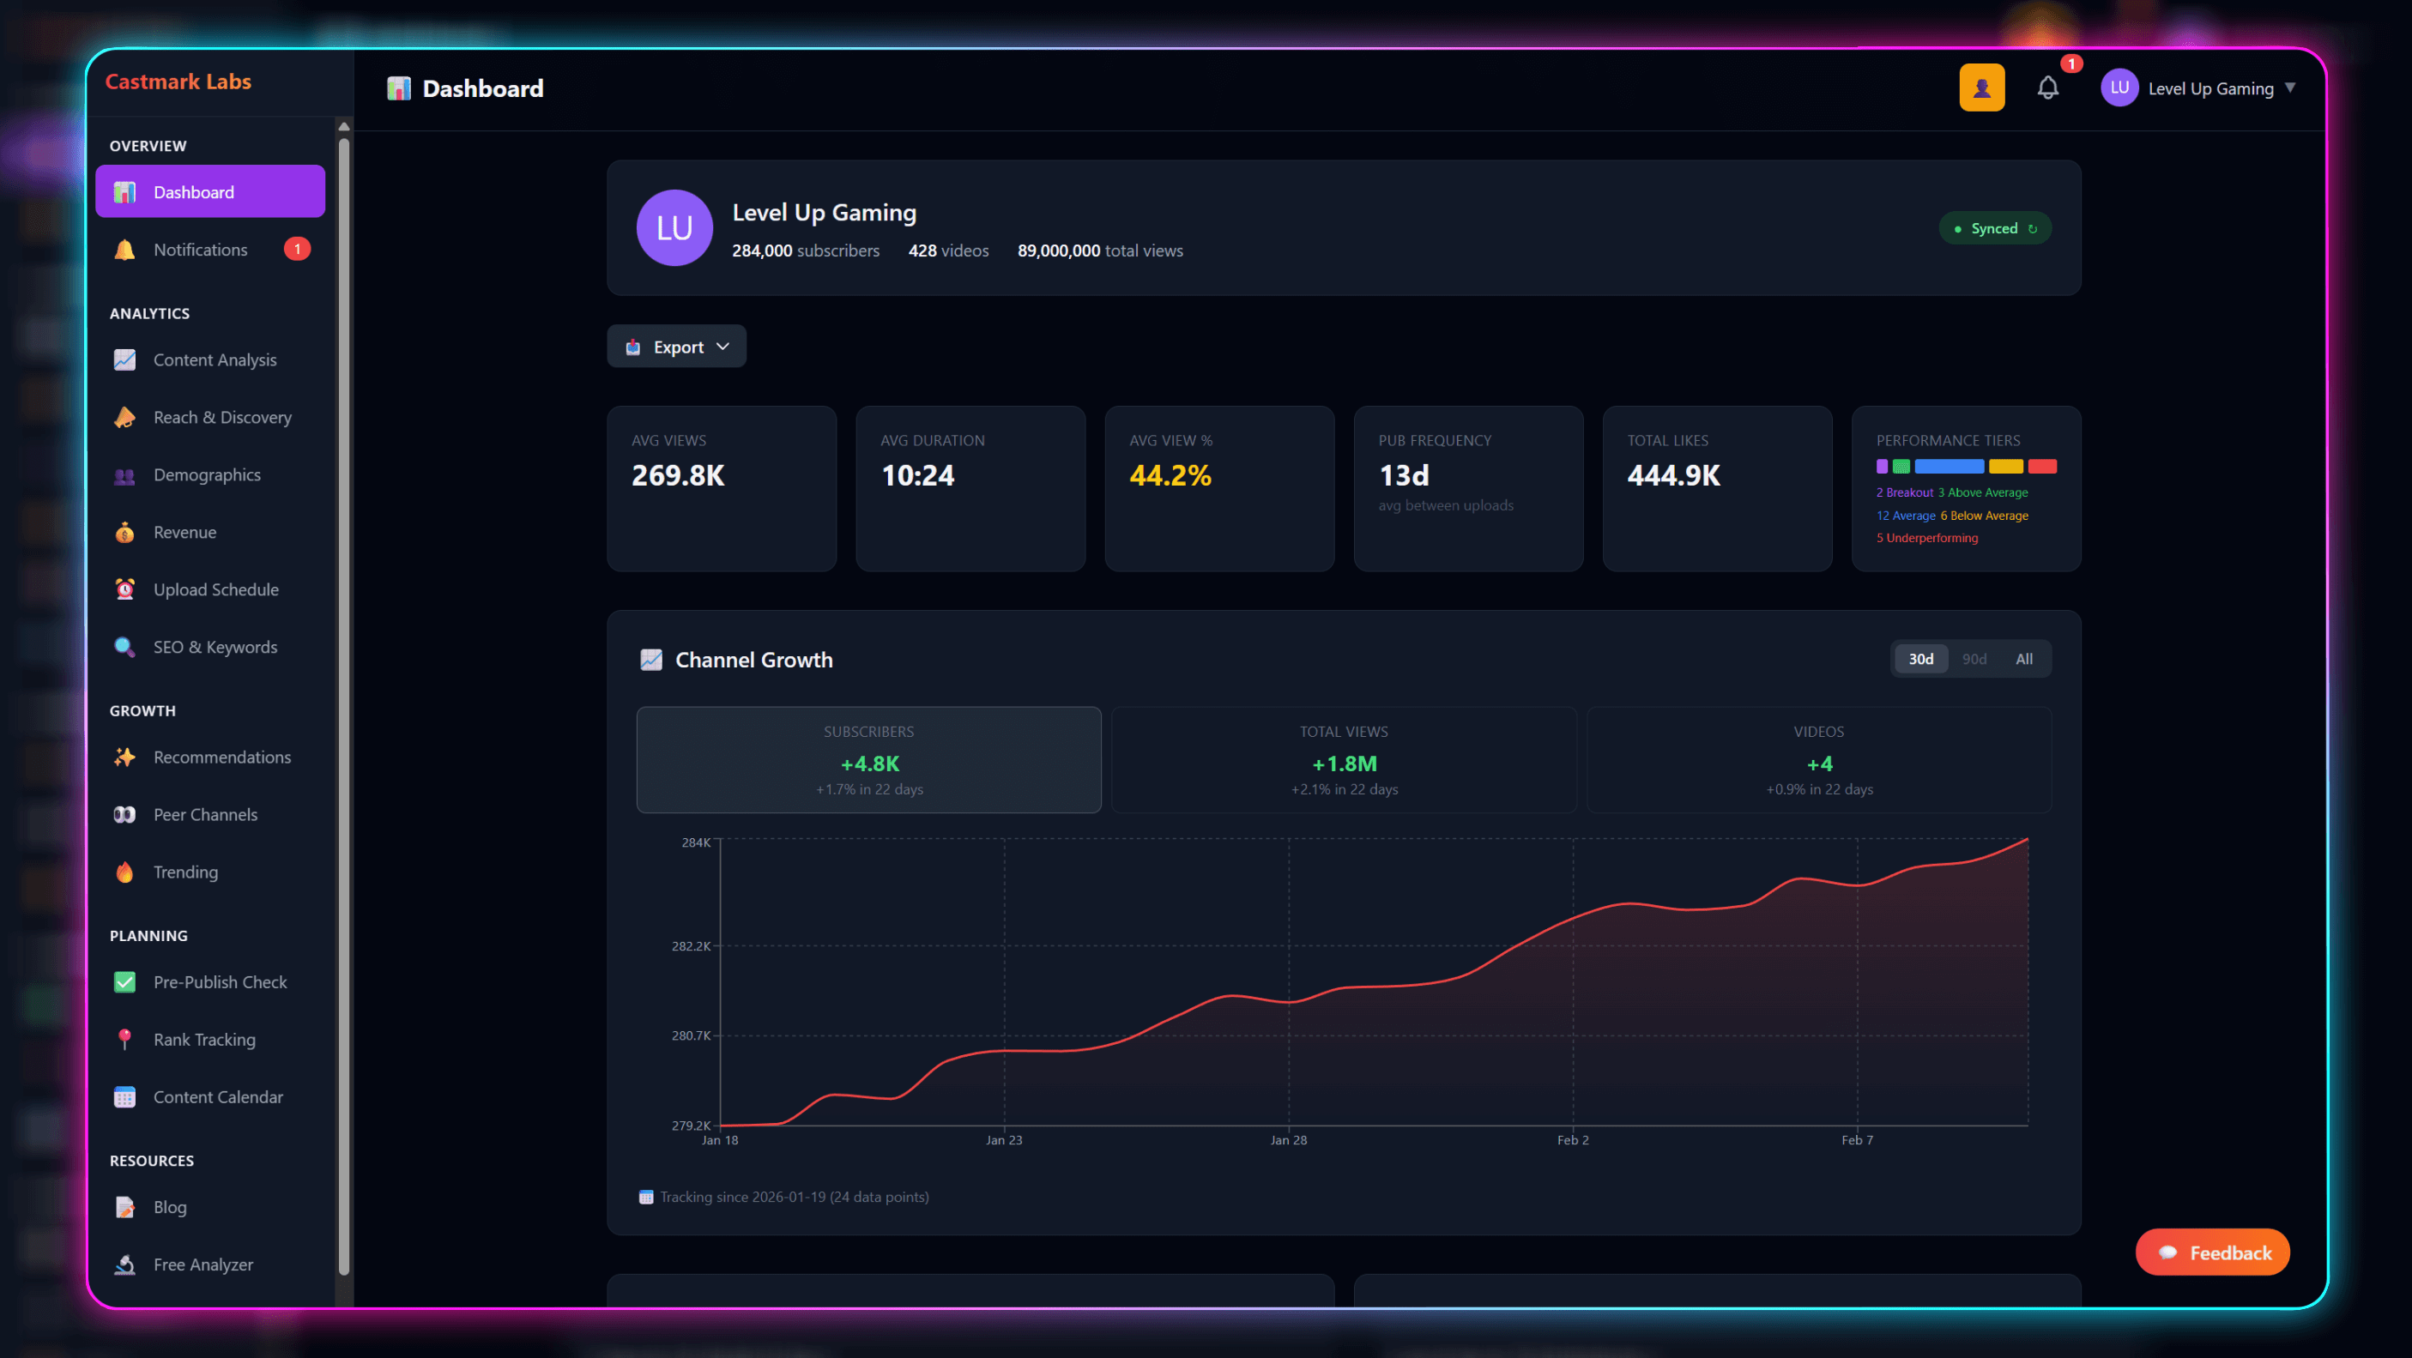
Task: Open Notifications from the sidebar
Action: click(201, 249)
